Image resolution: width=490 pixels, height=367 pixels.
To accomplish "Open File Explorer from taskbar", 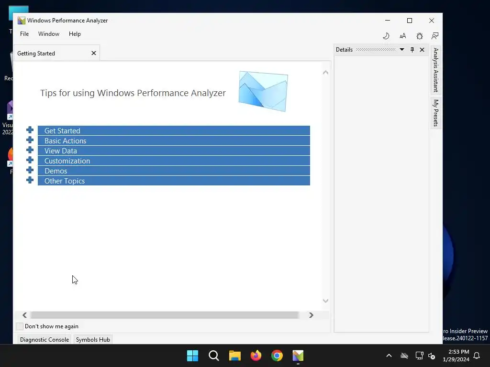I will pyautogui.click(x=234, y=356).
